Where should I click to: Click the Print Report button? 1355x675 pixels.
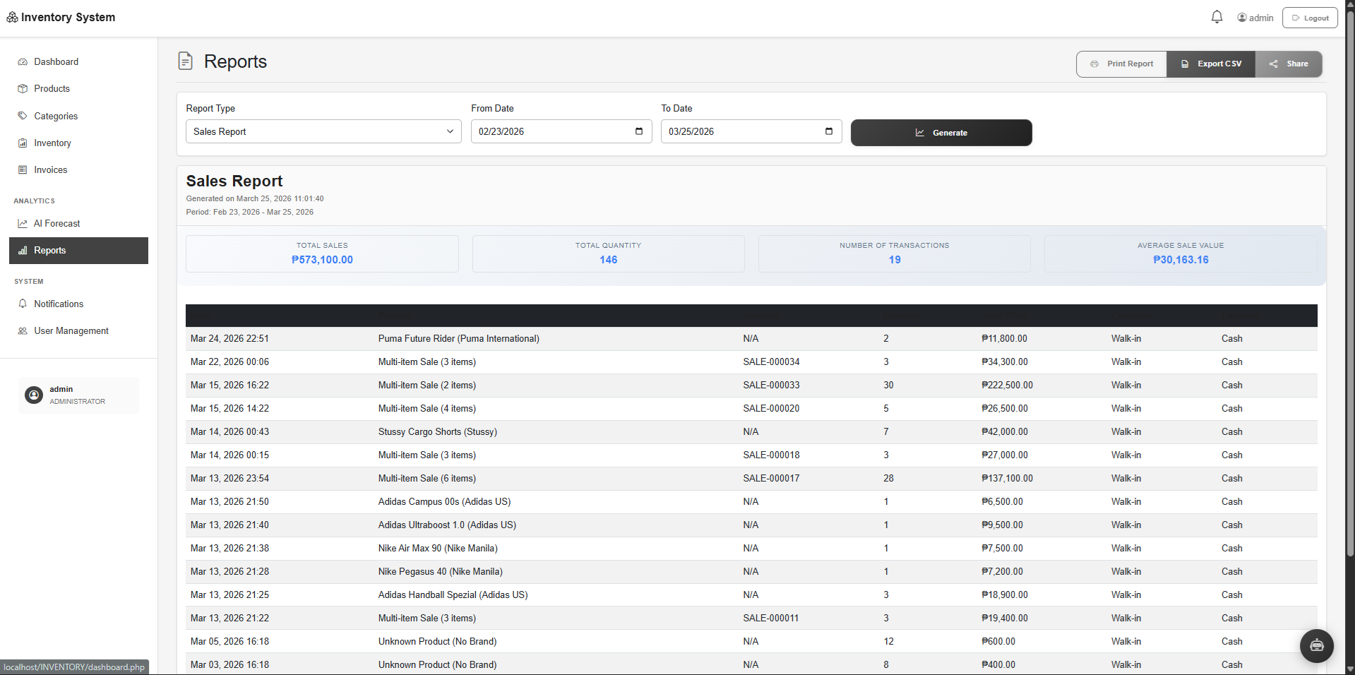coord(1121,64)
